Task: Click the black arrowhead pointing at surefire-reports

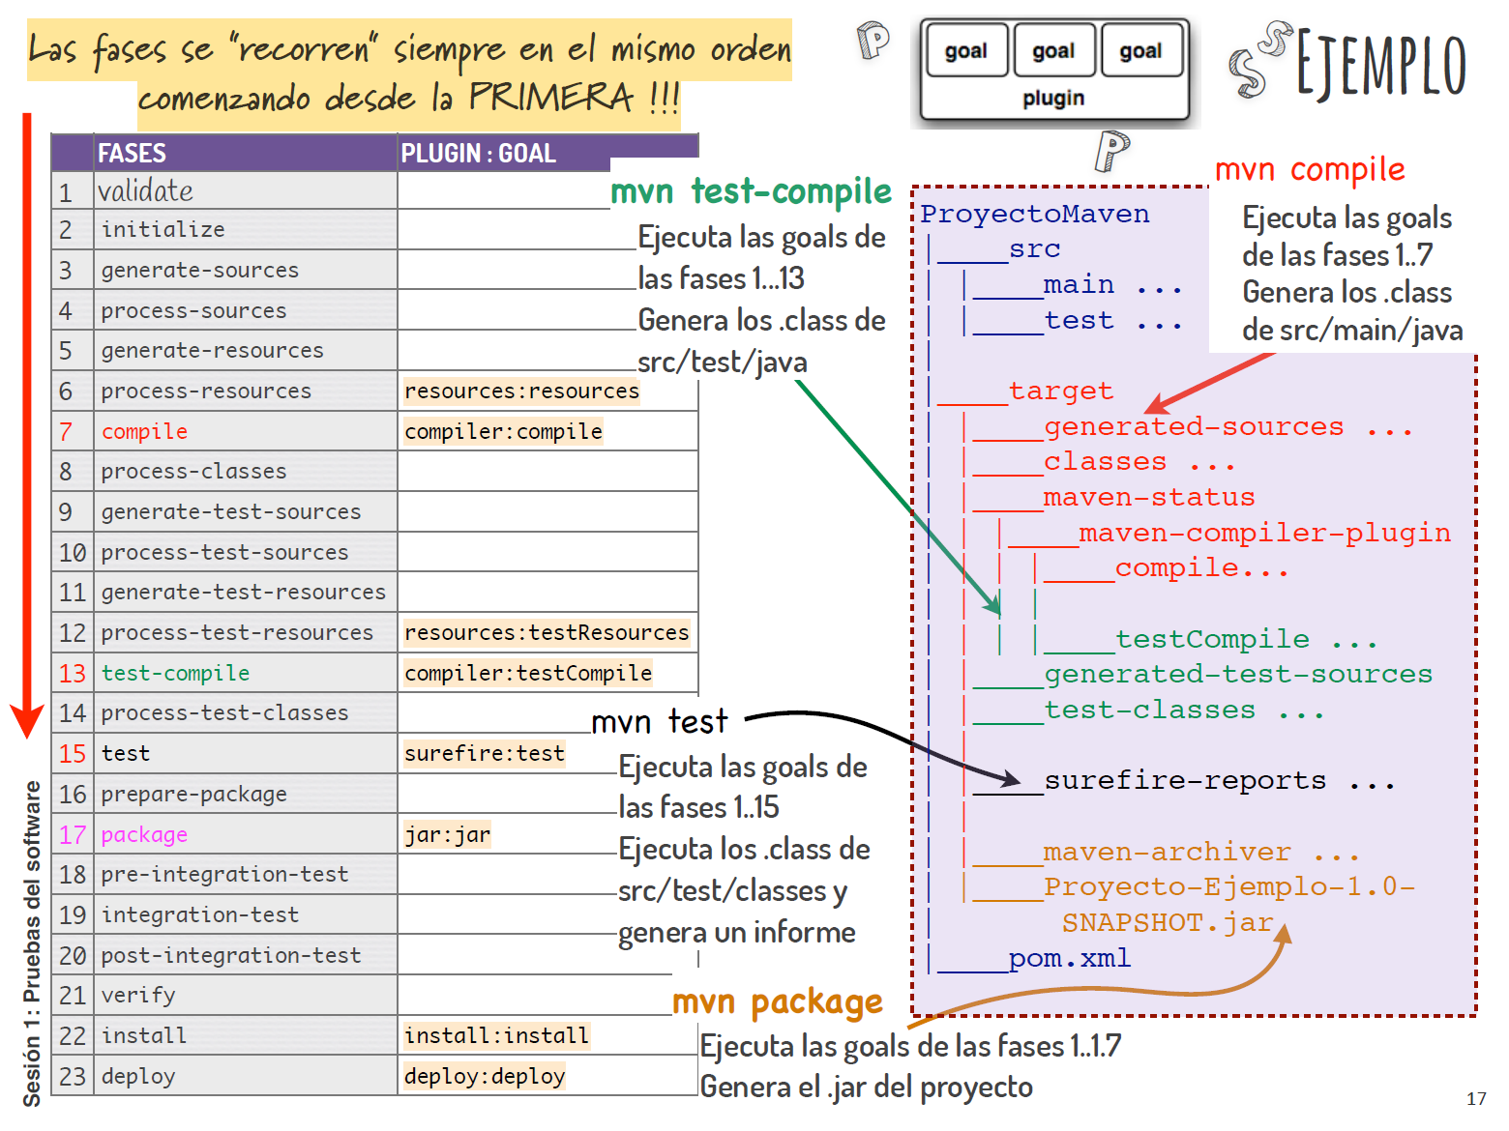Action: click(1010, 779)
